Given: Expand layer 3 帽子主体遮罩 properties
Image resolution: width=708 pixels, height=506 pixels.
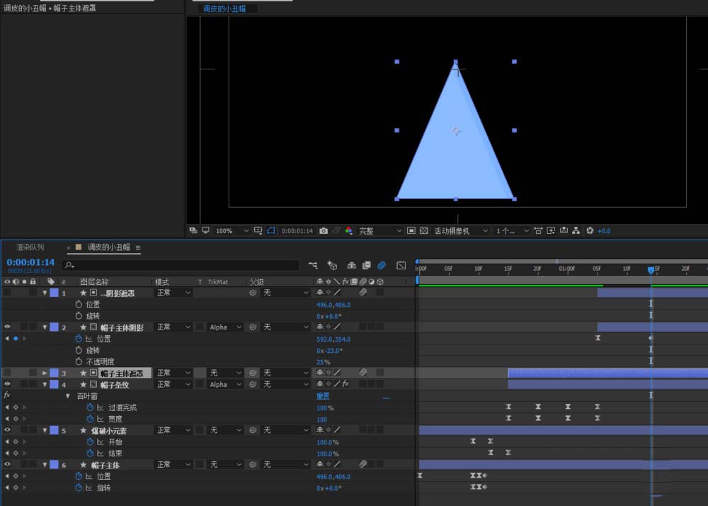Looking at the screenshot, I should tap(45, 373).
